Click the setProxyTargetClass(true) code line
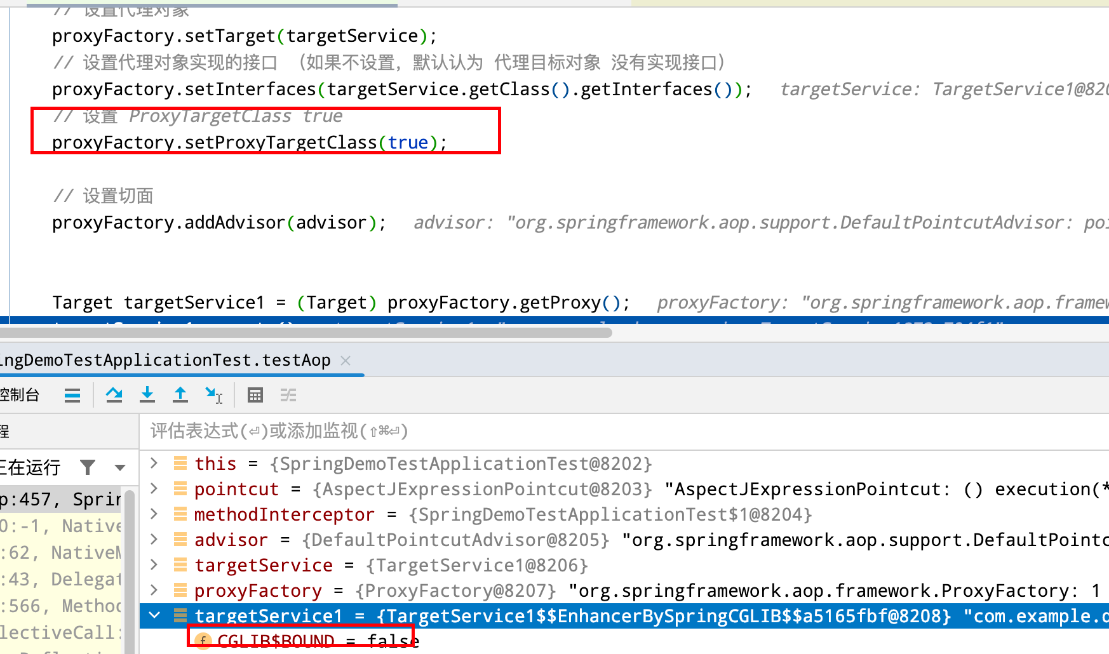The height and width of the screenshot is (654, 1109). (x=250, y=143)
